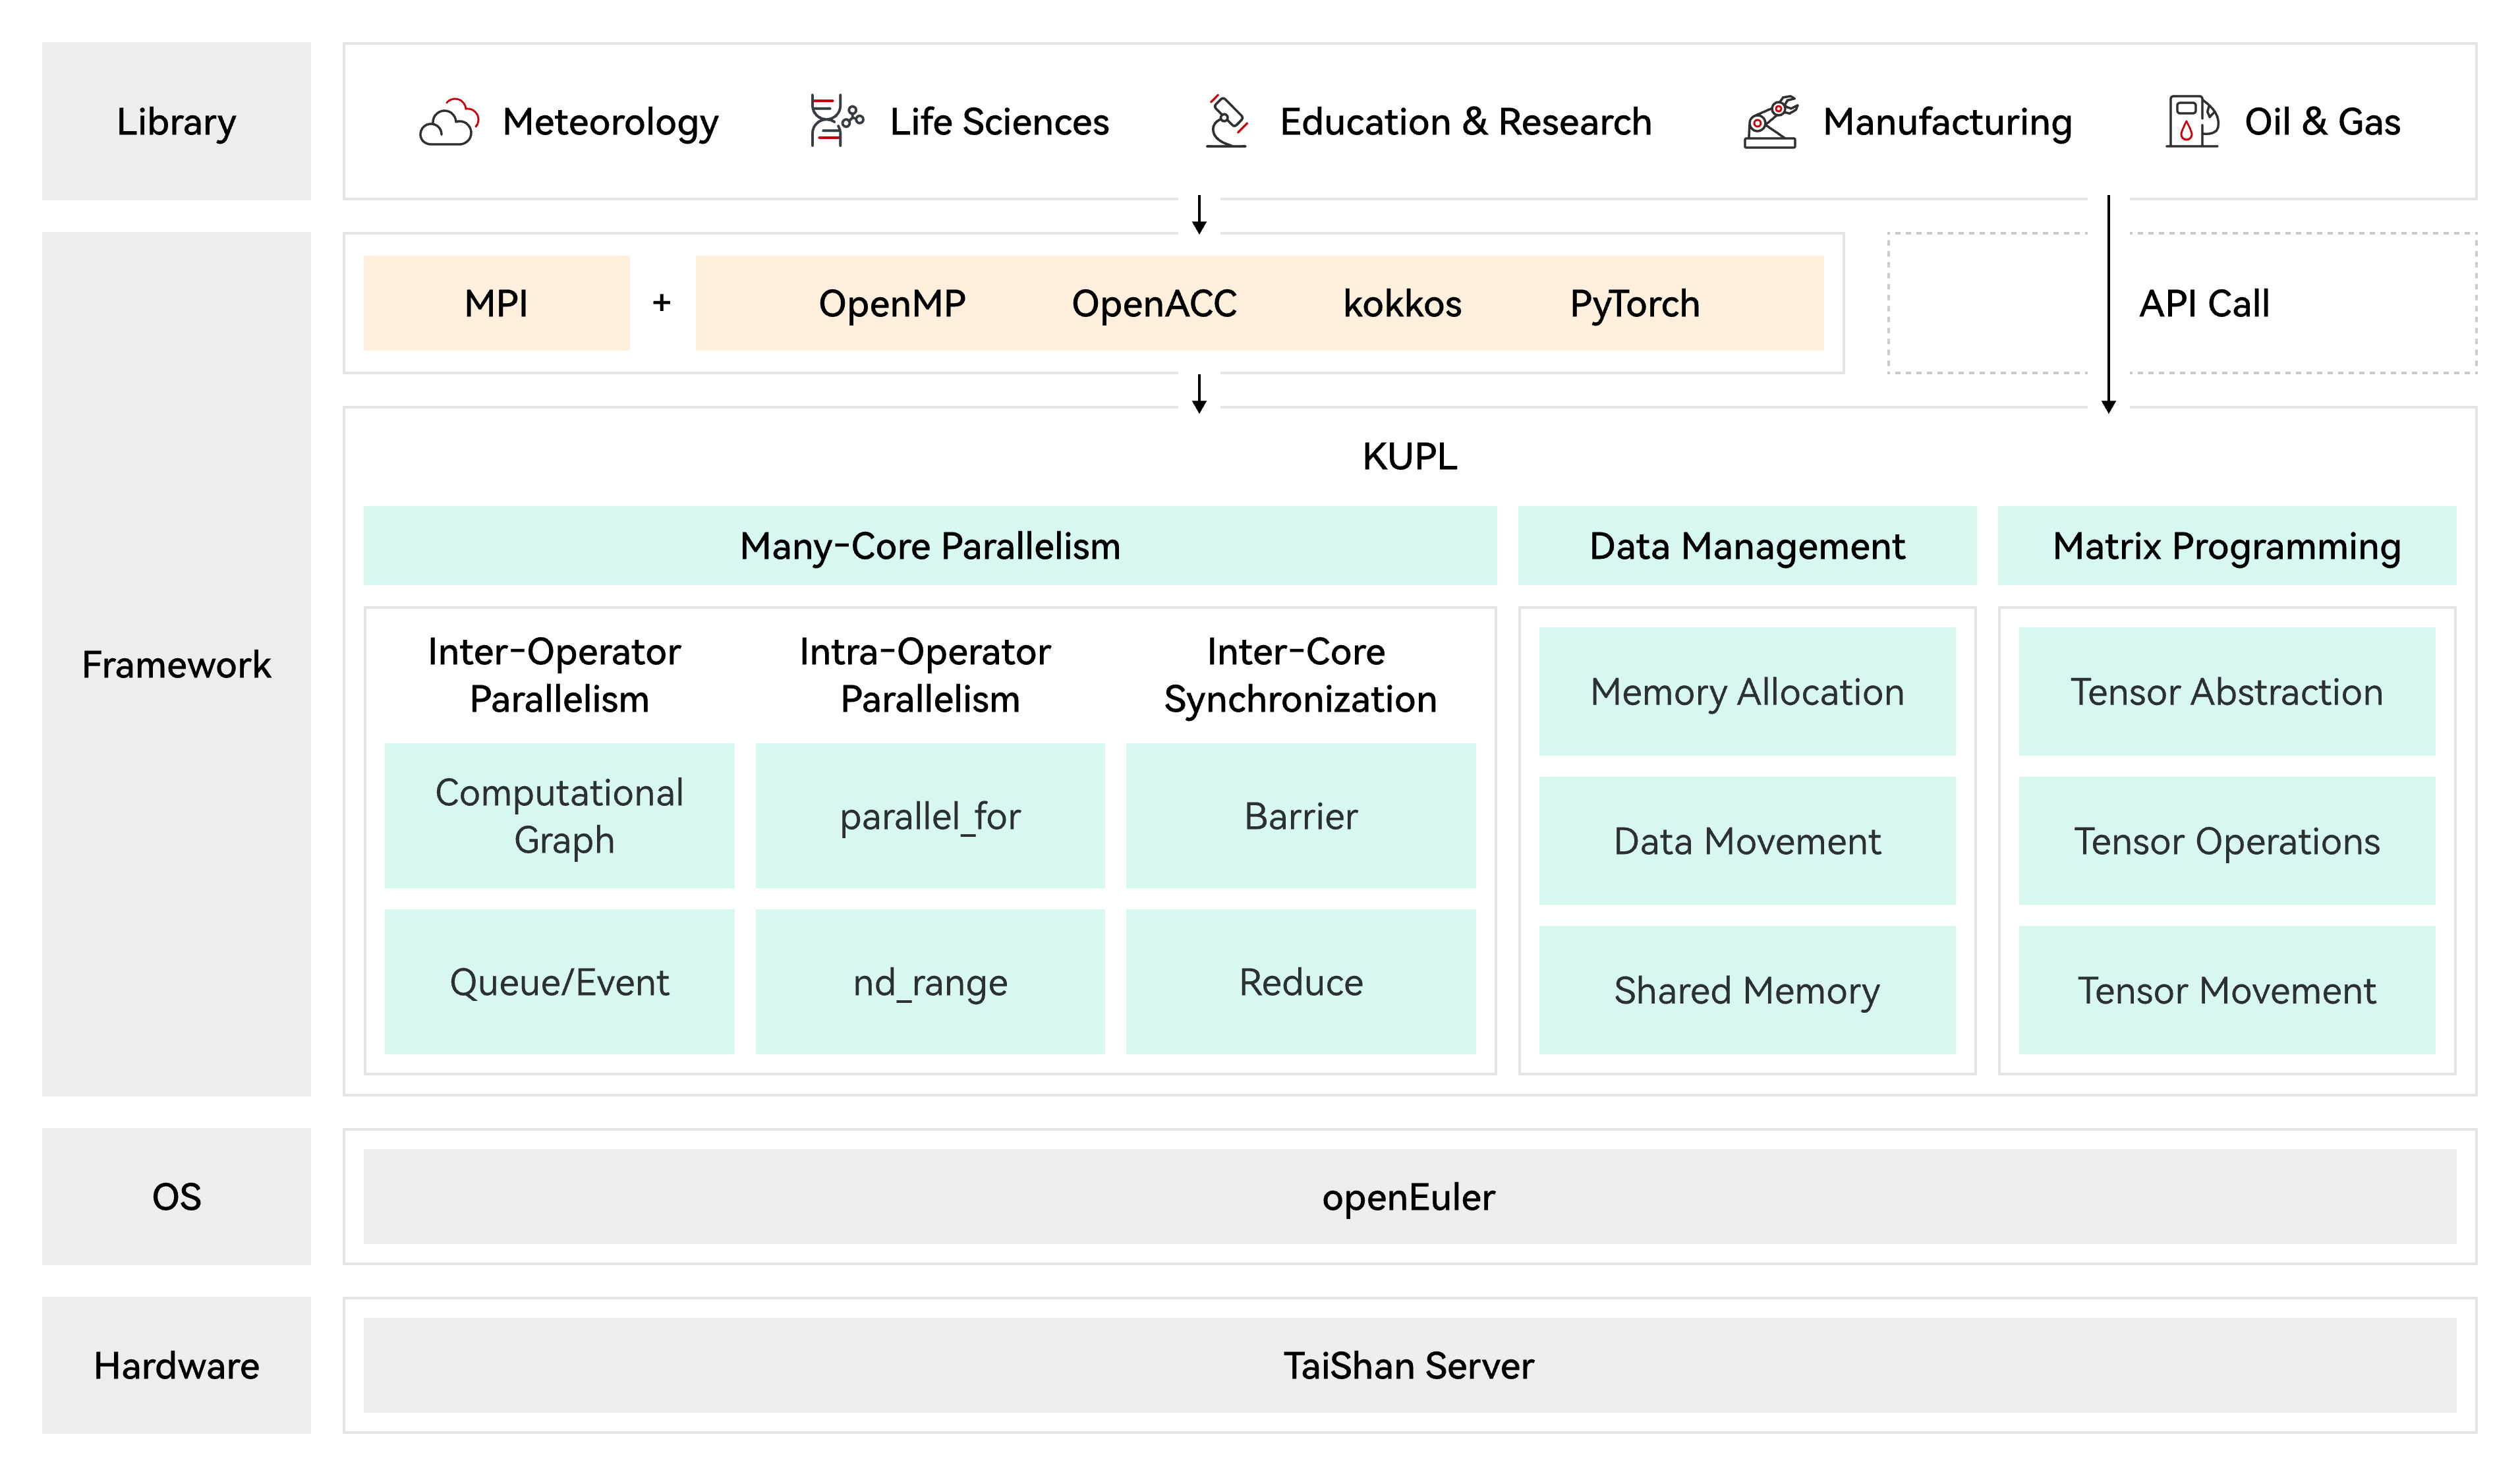This screenshot has width=2520, height=1476.
Task: Select the Many-Core Parallelism header
Action: (x=929, y=546)
